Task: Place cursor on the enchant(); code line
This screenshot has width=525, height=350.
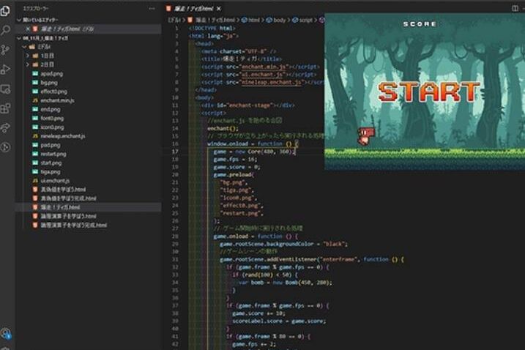Action: (223, 128)
